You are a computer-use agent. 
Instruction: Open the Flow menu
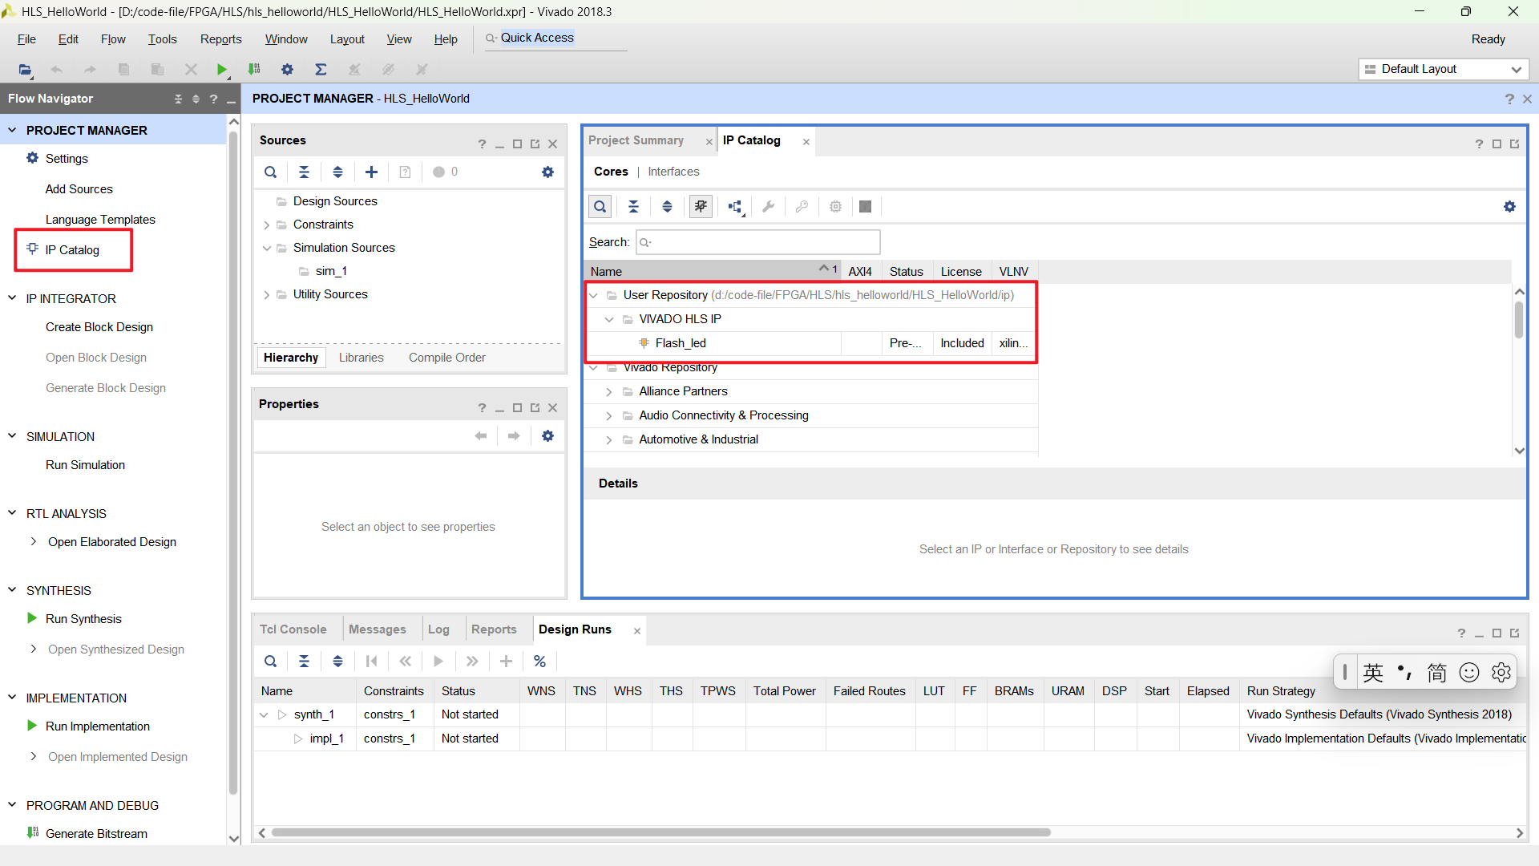click(x=113, y=39)
